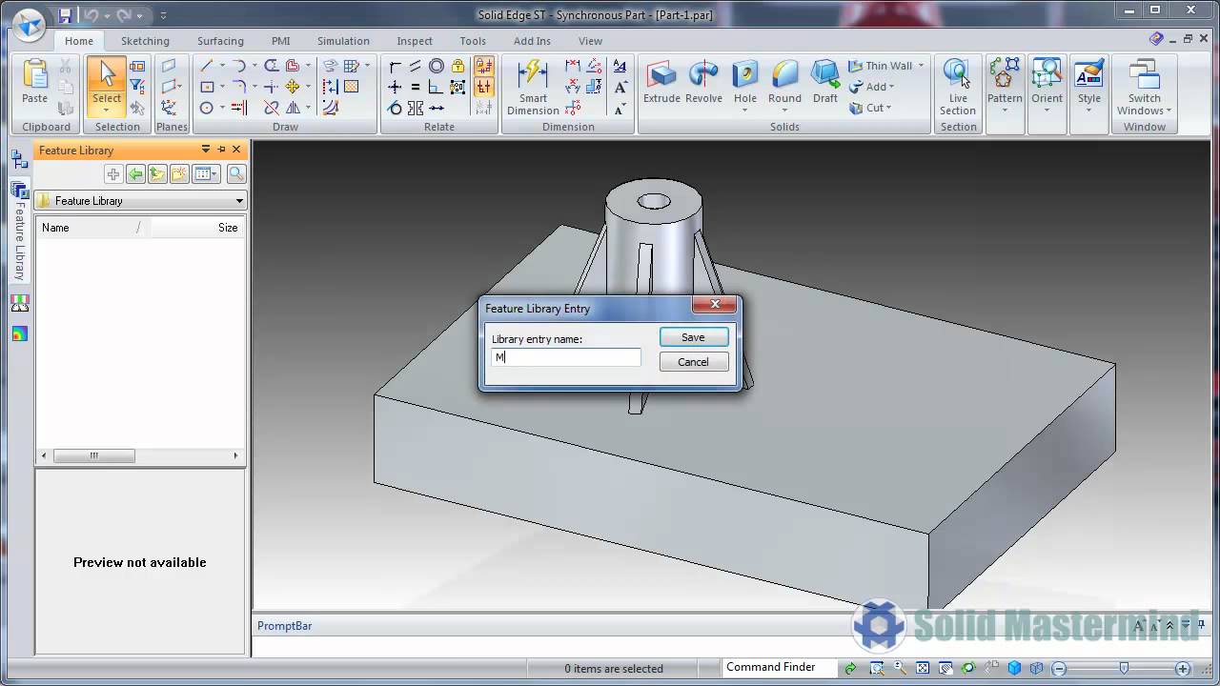Screen dimensions: 1220x686
Task: Click the Feature Library horizontal scrollbar
Action: (140, 455)
